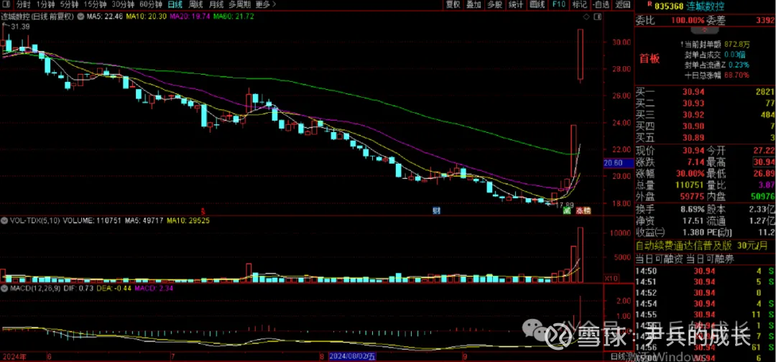
Task: Click the stock name 连城数控 in panel
Action: pos(706,6)
